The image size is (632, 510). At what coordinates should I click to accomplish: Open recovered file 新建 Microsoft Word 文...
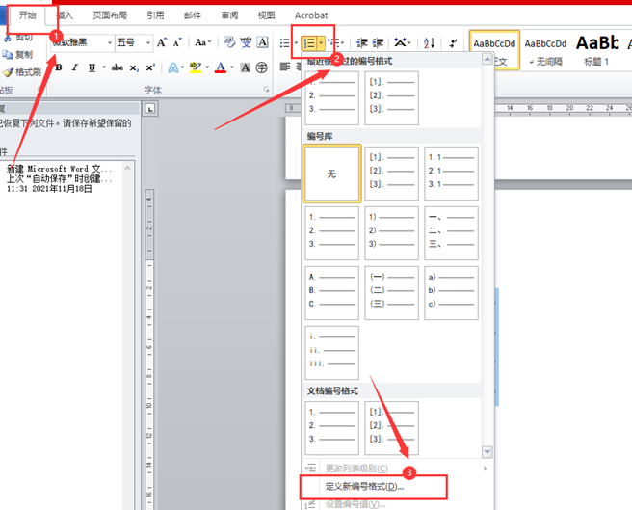(60, 178)
